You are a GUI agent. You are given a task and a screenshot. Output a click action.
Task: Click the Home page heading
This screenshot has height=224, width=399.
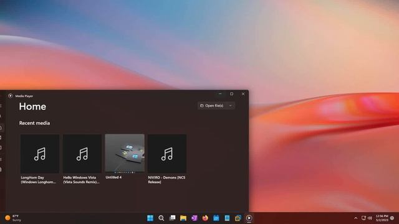point(32,106)
